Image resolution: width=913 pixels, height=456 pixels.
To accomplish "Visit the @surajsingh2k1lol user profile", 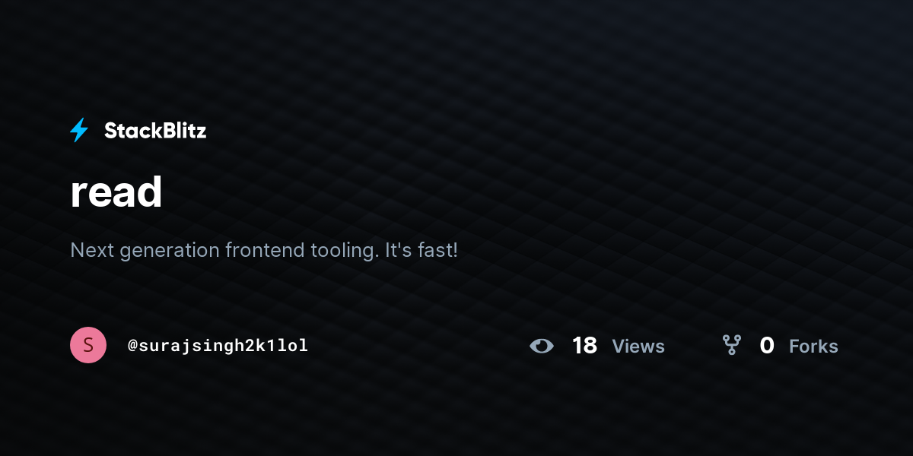I will click(x=218, y=346).
